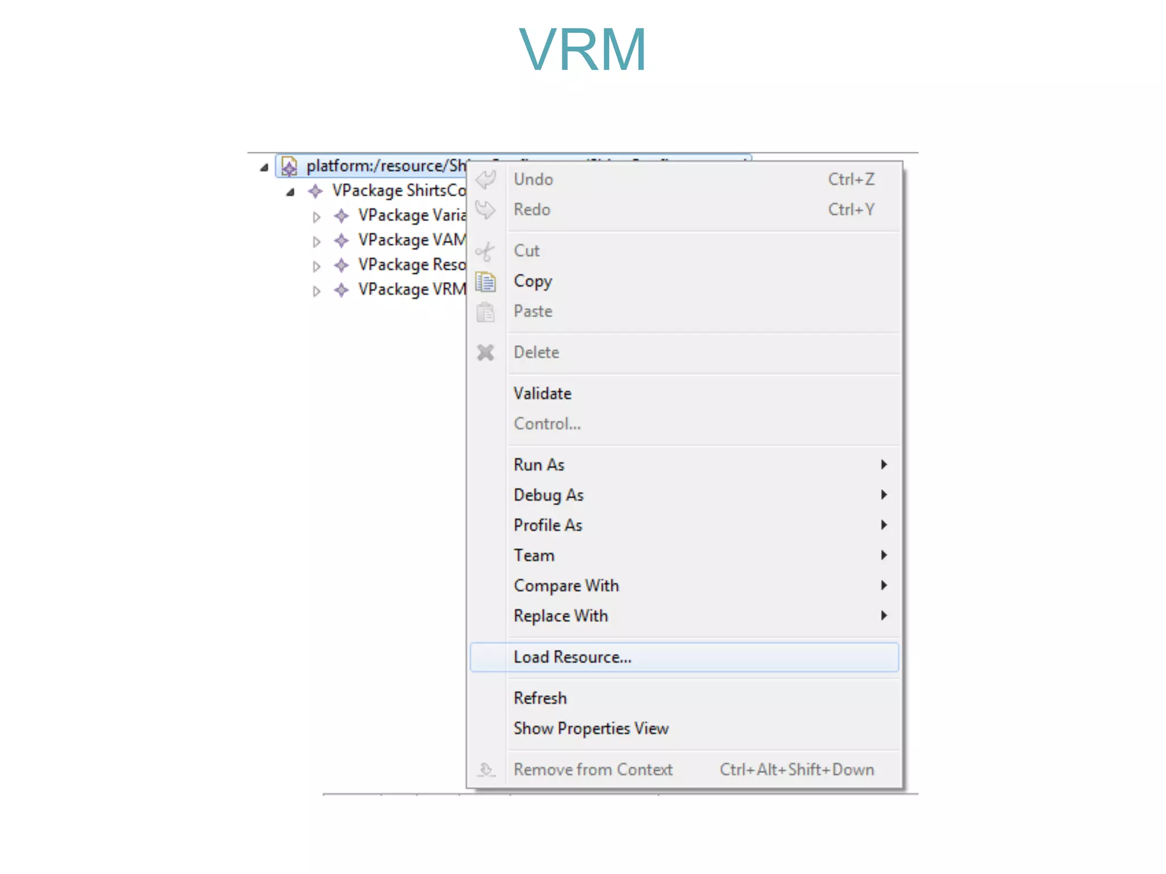Click the Paste clipboard icon

486,312
